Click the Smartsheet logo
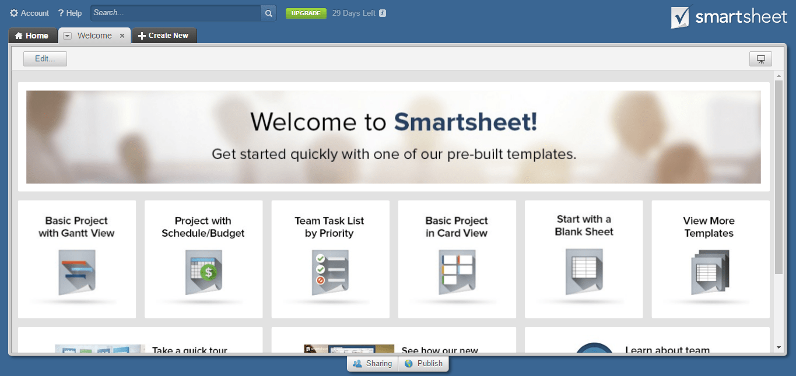 [729, 17]
